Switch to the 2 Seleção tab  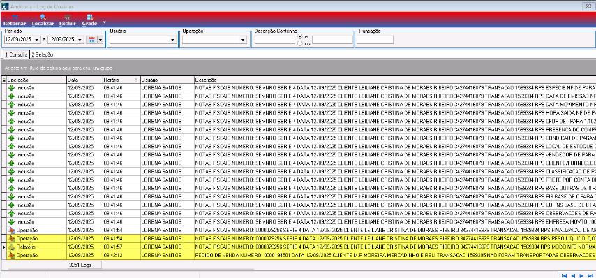pos(42,54)
